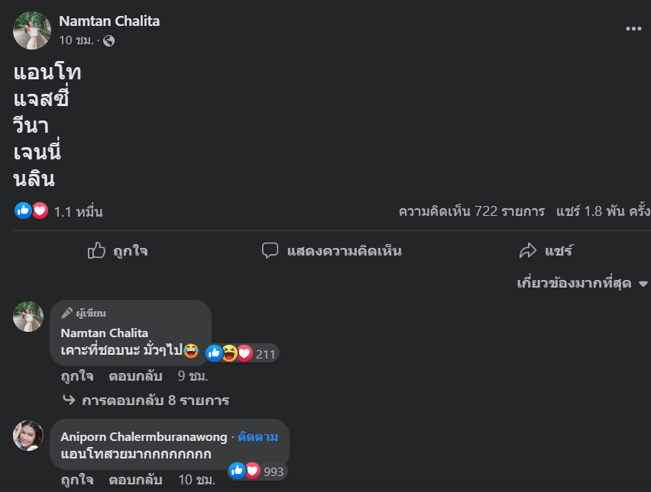Open the three-dot post options menu
Image resolution: width=651 pixels, height=492 pixels.
[x=633, y=28]
